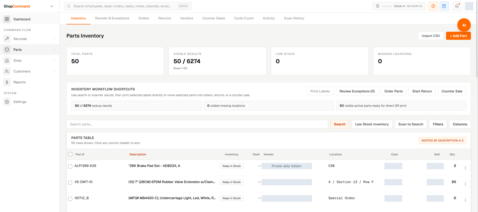Open row menu for ALP1369-KZ6

click(465, 168)
